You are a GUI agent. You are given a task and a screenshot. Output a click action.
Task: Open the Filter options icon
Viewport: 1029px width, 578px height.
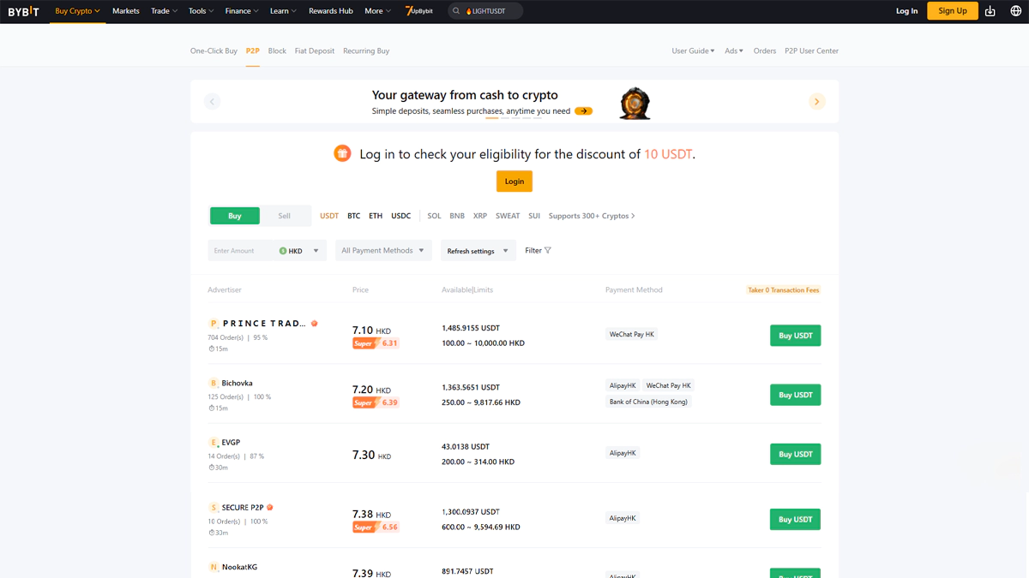pos(547,250)
